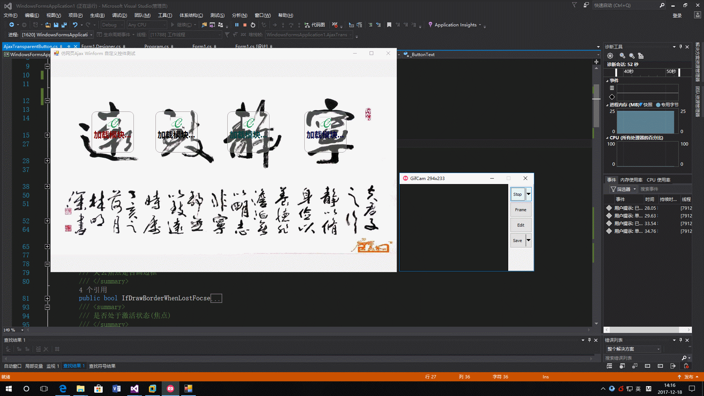Screen dimensions: 704x396
Task: Pin the 诊断工具 panel
Action: (681, 47)
